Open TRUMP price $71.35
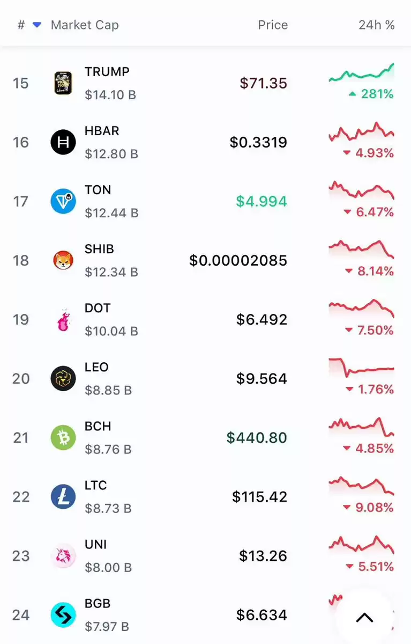Viewport: 411px width, 644px height. click(x=264, y=83)
